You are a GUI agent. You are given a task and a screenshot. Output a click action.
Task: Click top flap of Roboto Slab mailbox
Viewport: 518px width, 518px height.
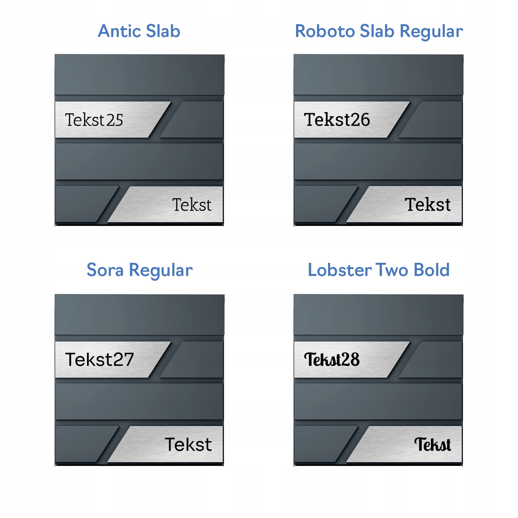tap(378, 74)
